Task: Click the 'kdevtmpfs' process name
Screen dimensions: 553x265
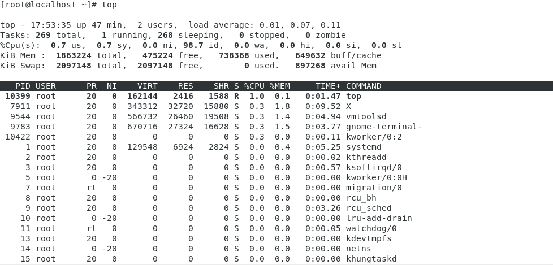Action: (369, 239)
